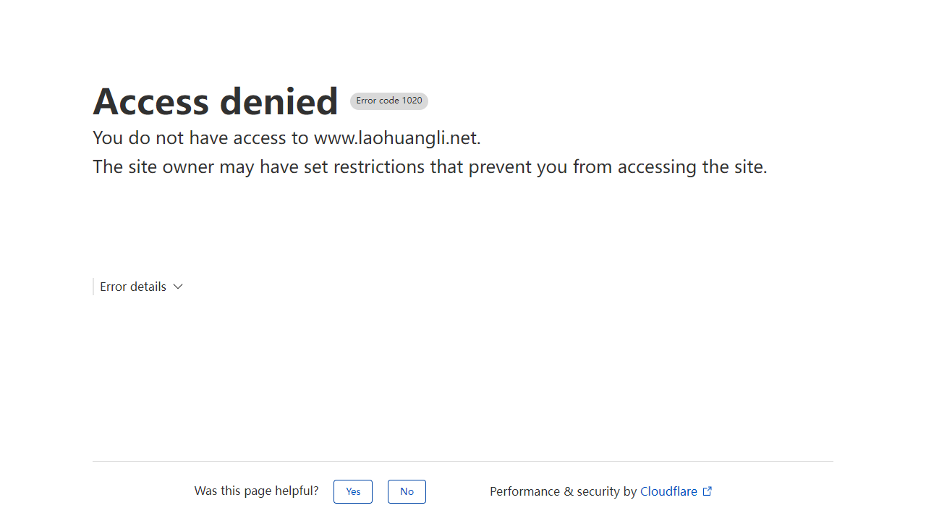Screen dimensions: 926x521
Task: Expand the Error details section
Action: (133, 287)
